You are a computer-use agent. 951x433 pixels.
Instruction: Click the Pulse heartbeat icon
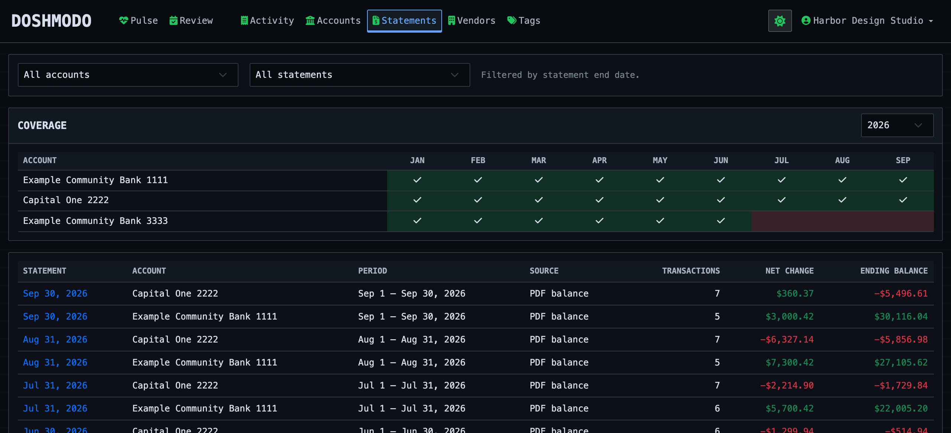pyautogui.click(x=123, y=21)
